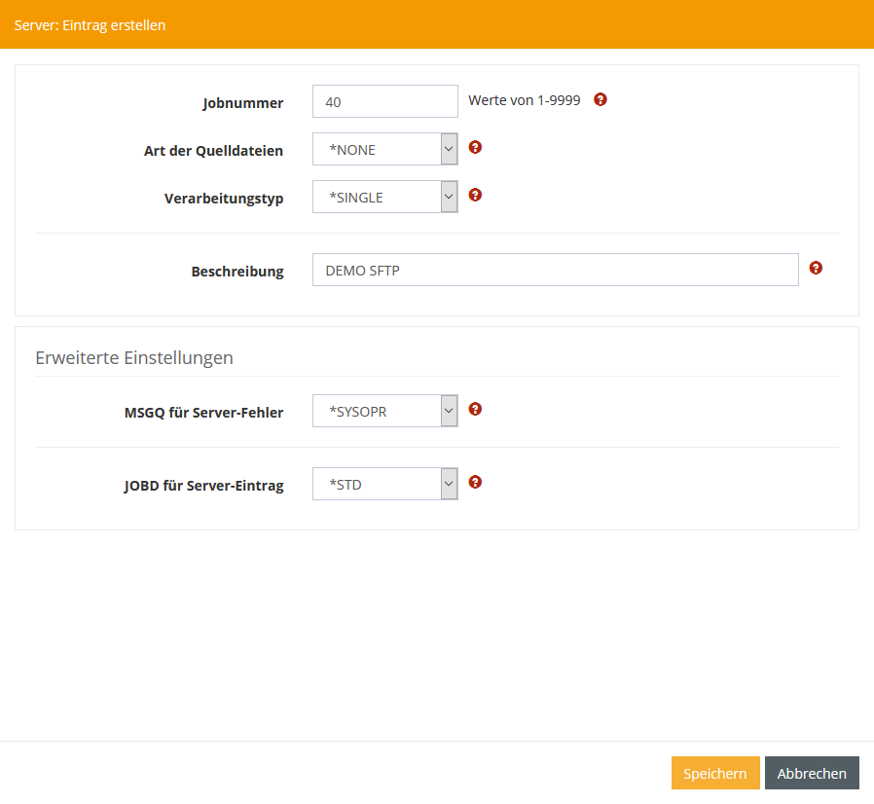Open the Verarbeitungstyp *SINGLE dropdown
Viewport: 874px width, 804px height.
[384, 198]
